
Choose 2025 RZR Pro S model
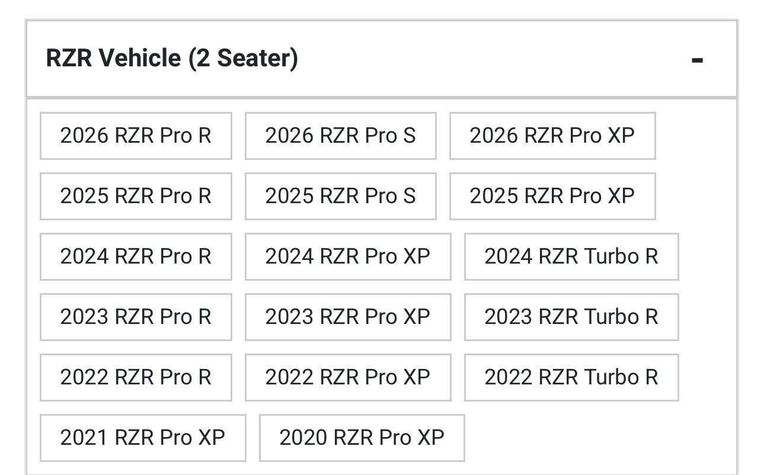340,196
